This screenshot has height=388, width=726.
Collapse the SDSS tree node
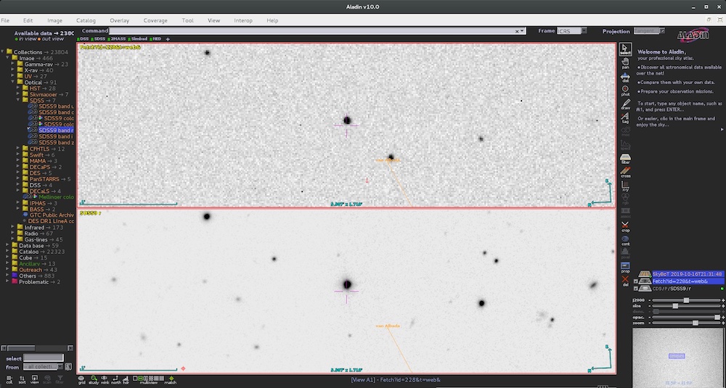coord(19,100)
